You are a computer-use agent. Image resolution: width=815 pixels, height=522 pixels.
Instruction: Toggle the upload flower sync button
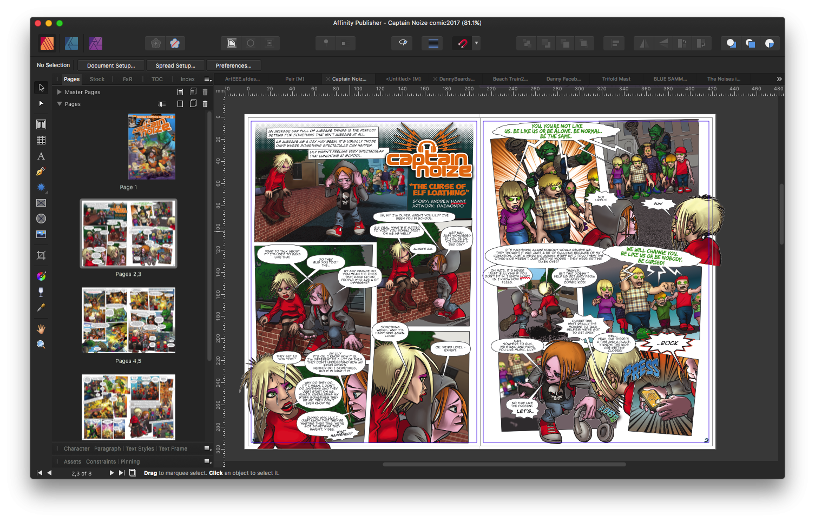pyautogui.click(x=156, y=43)
